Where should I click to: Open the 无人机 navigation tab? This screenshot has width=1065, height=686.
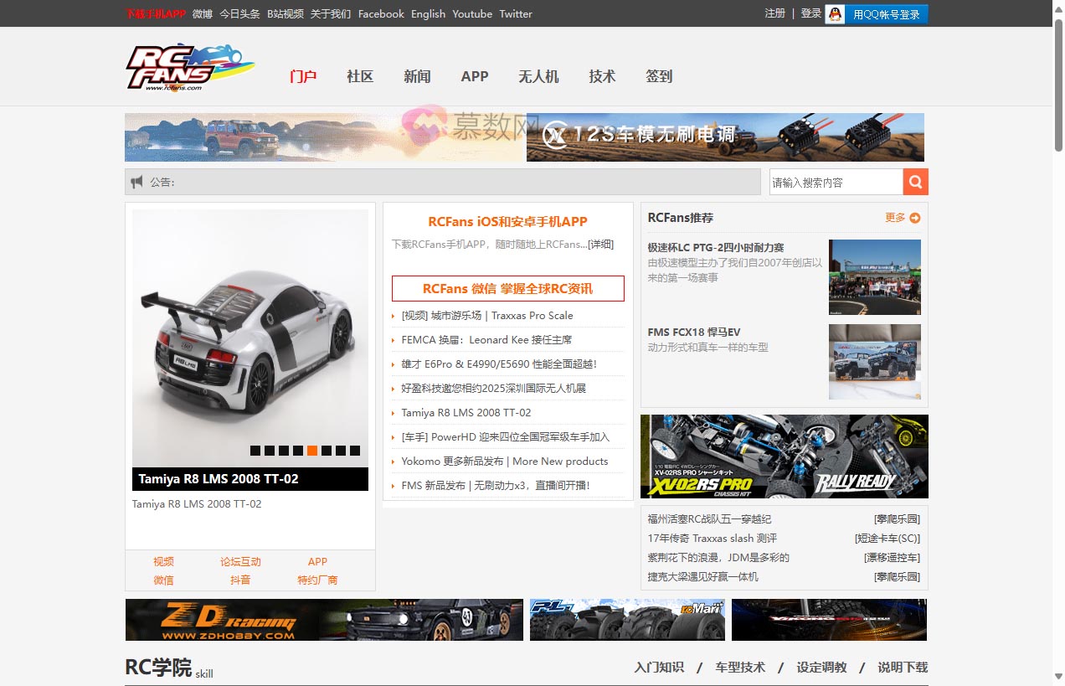[538, 76]
